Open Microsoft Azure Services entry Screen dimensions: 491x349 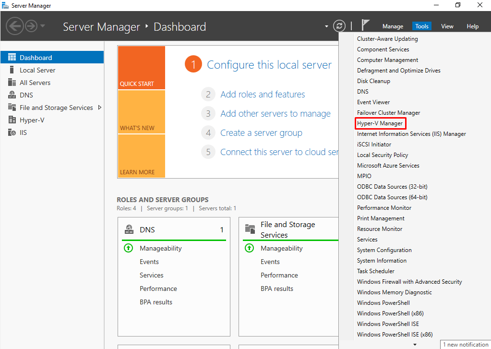(388, 166)
